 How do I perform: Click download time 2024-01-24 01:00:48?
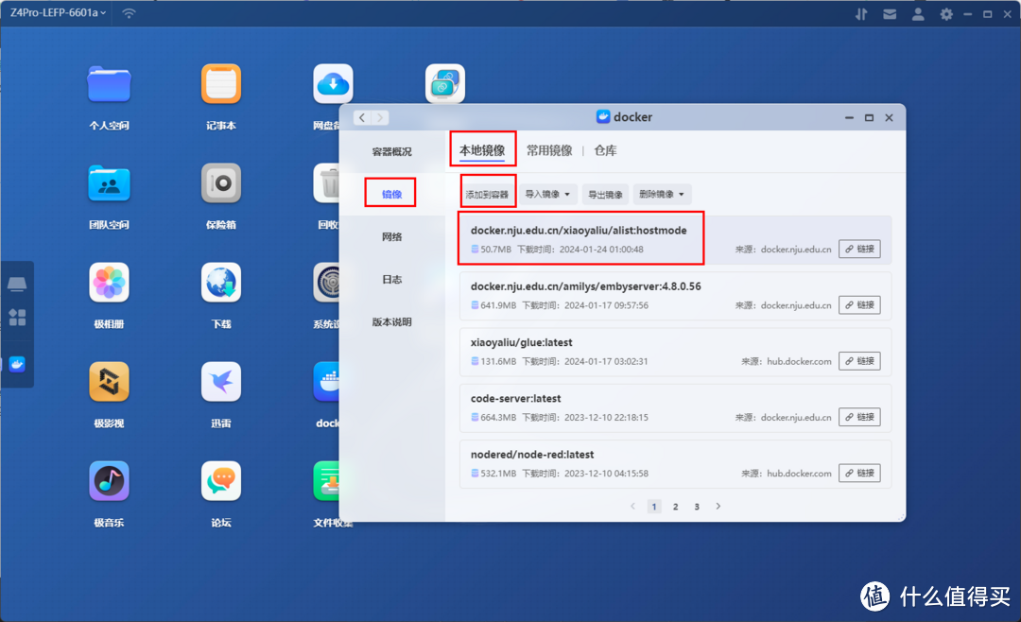[x=601, y=250]
